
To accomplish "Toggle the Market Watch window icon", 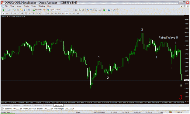I will (14, 10).
